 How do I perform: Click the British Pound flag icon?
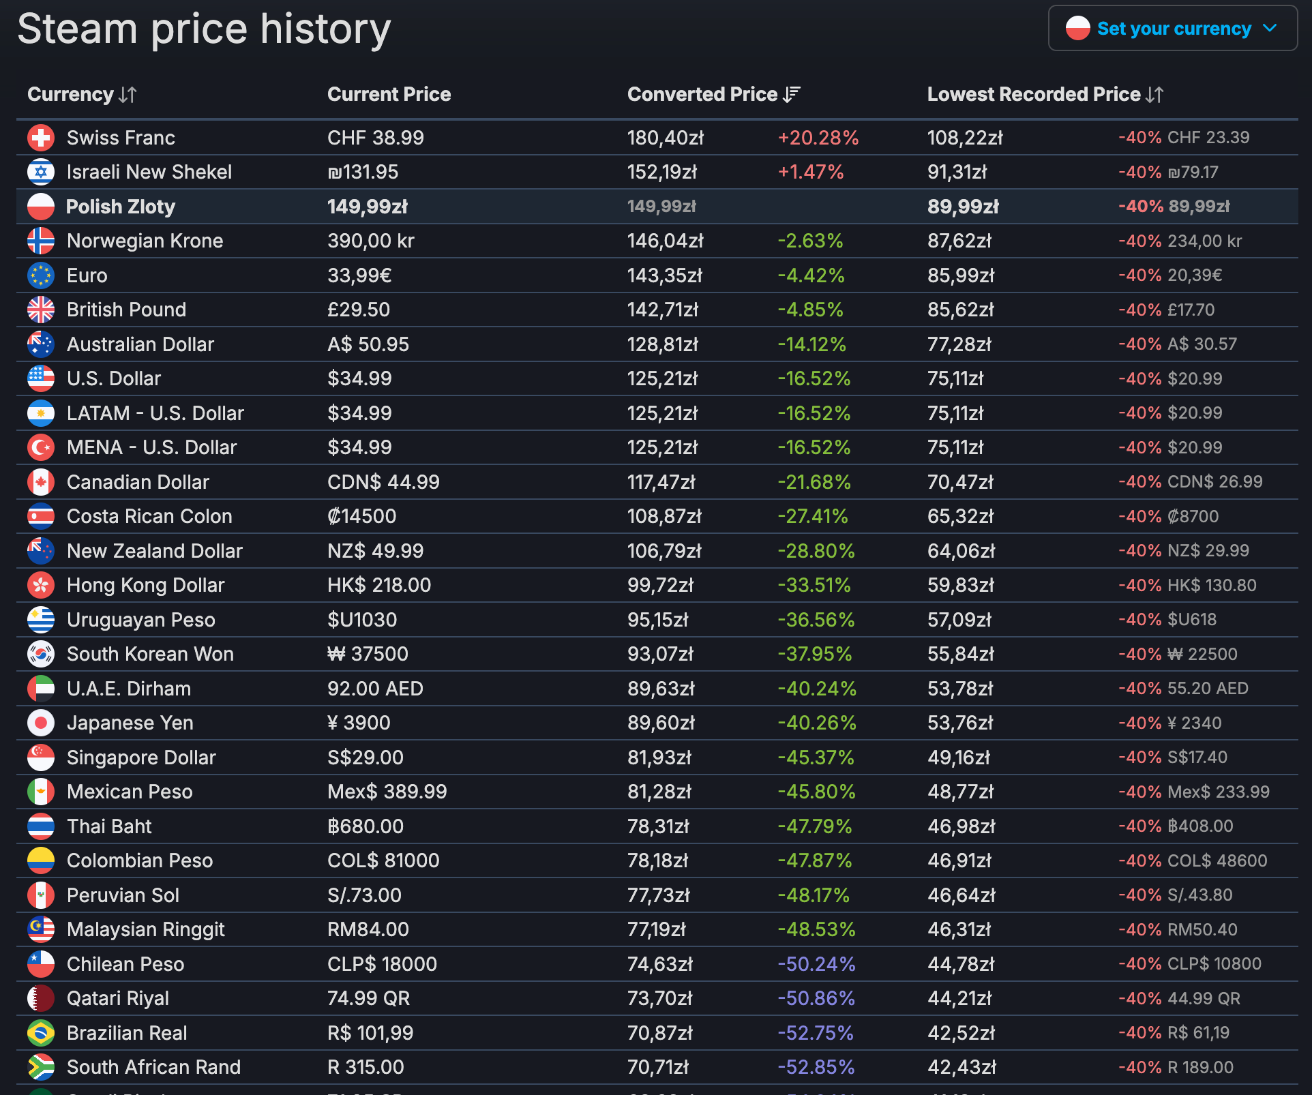tap(41, 310)
